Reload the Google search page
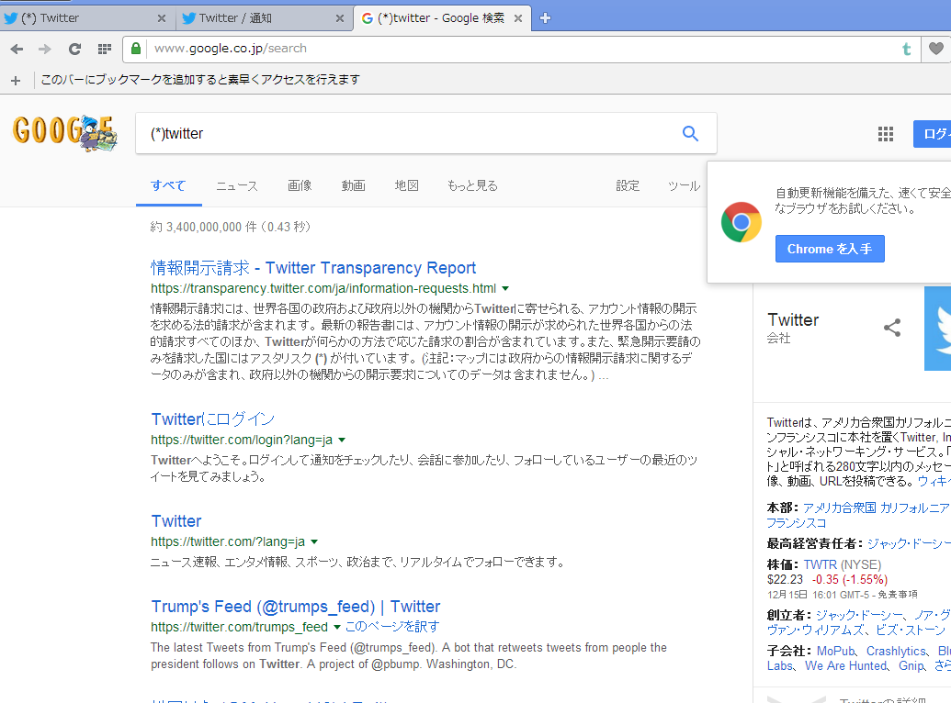 click(74, 49)
